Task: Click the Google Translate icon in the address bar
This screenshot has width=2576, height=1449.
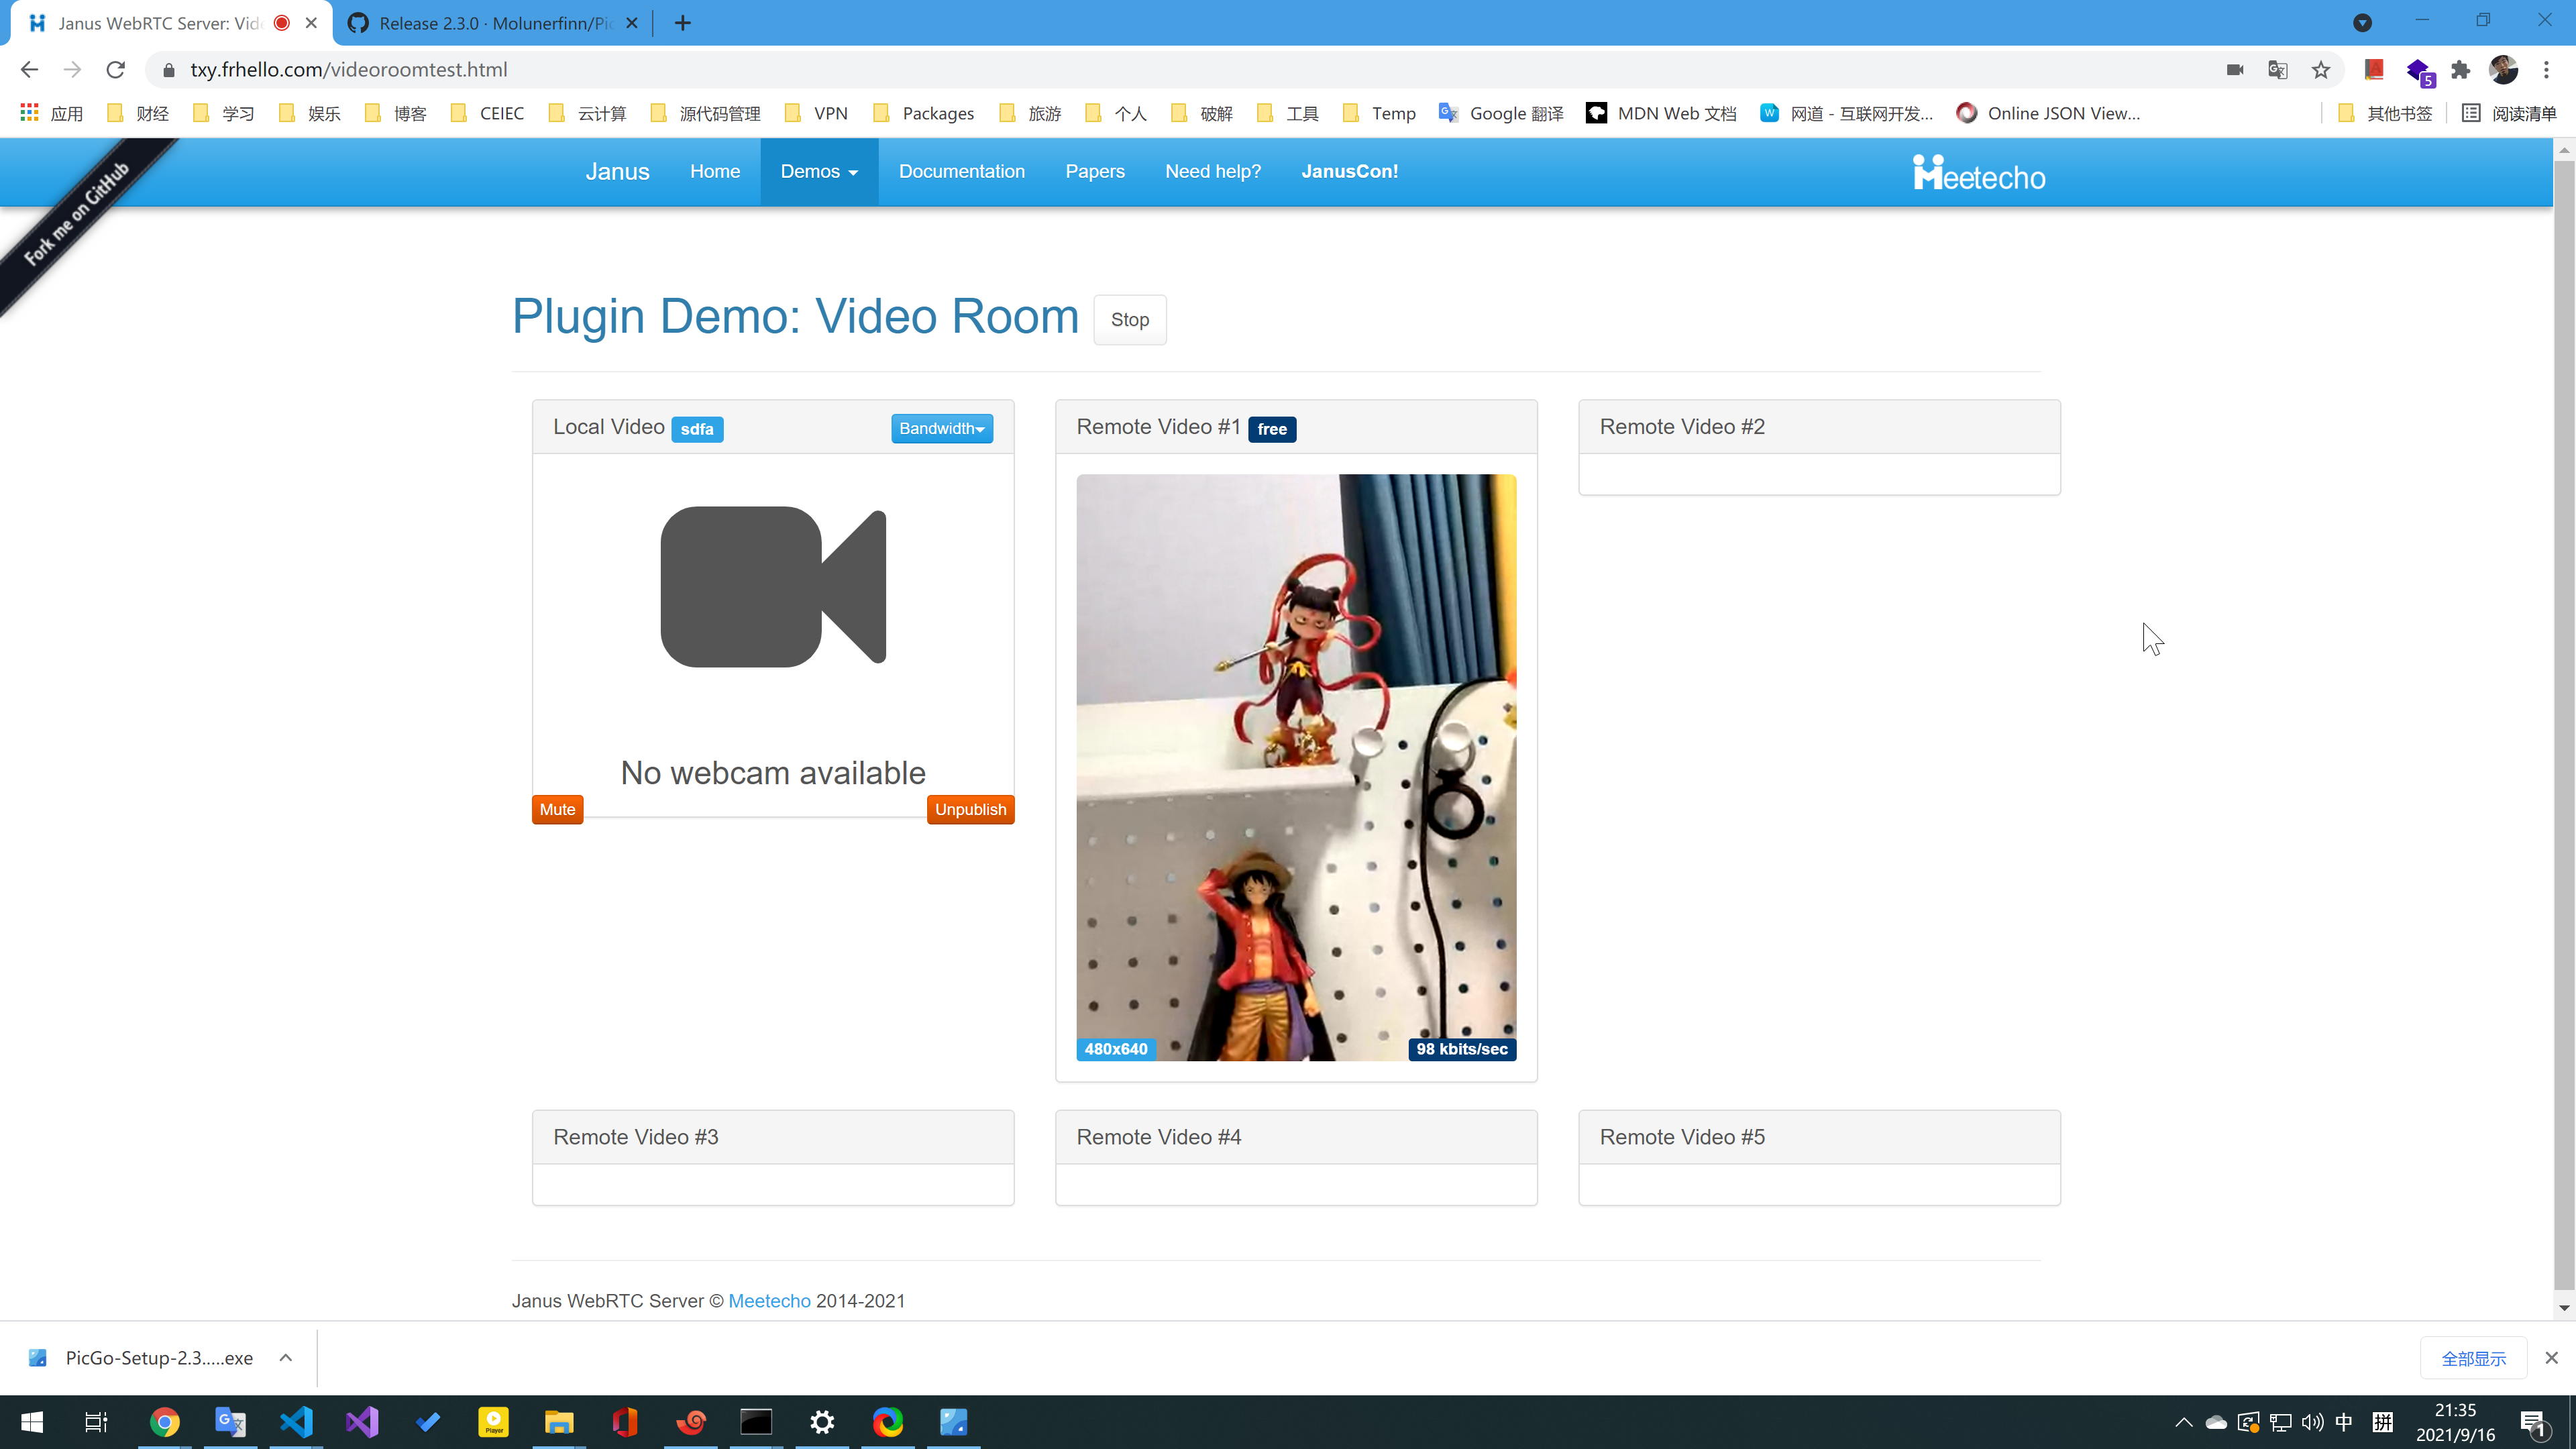Action: 2278,70
